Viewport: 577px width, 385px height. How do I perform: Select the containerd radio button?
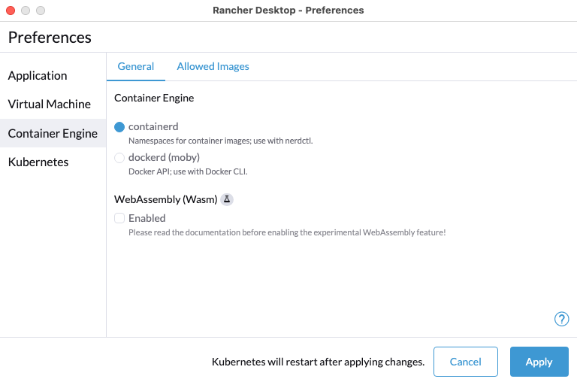[x=119, y=127]
